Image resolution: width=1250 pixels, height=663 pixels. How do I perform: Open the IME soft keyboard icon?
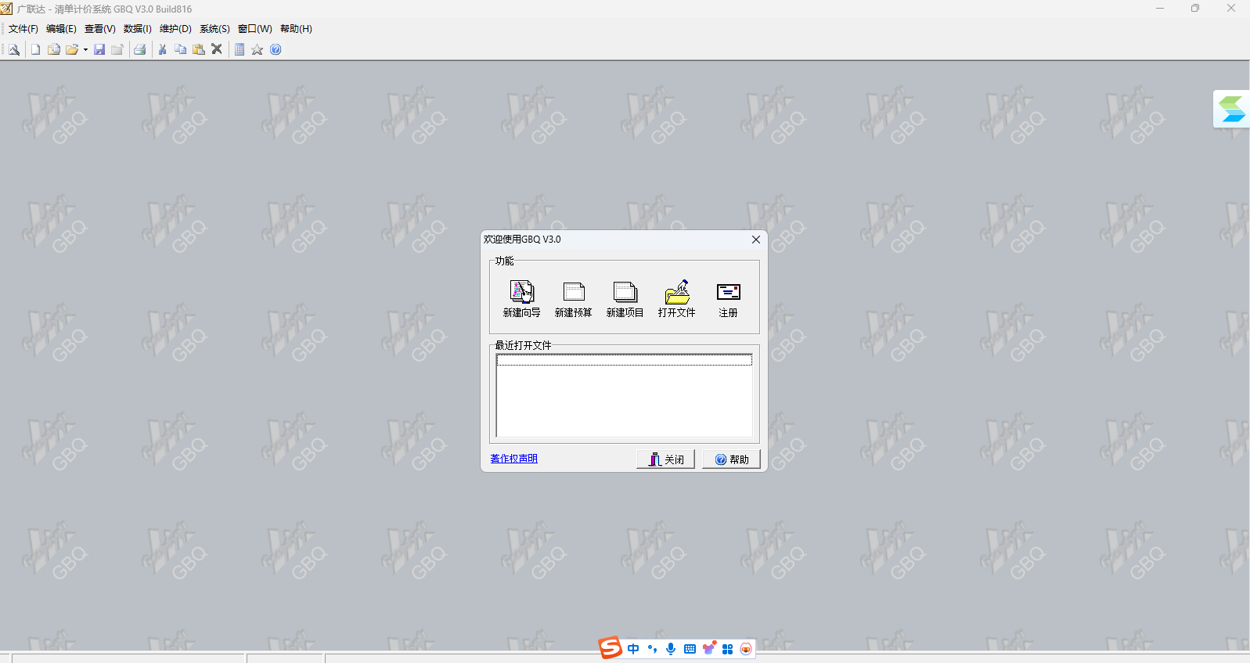(x=690, y=649)
